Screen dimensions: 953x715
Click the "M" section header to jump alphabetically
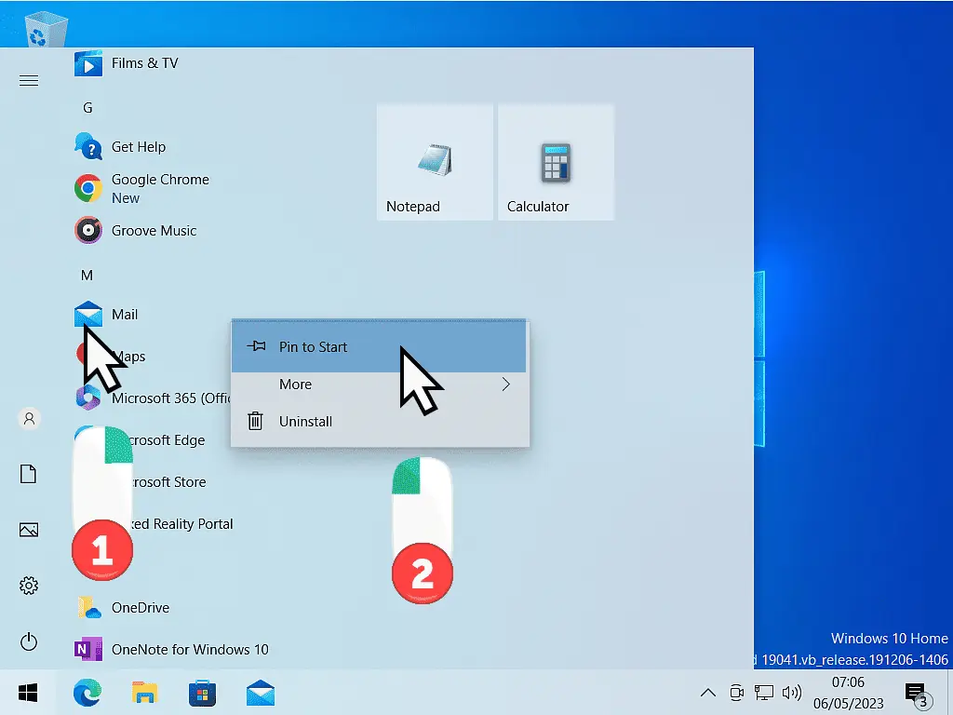[87, 275]
